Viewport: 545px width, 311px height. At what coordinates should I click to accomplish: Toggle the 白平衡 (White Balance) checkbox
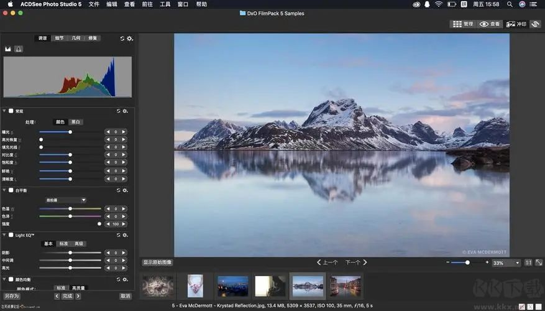click(11, 190)
